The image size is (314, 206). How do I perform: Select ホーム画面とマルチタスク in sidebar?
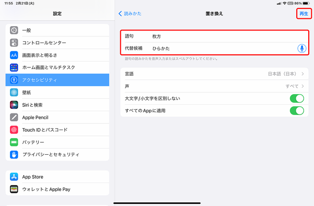[57, 67]
